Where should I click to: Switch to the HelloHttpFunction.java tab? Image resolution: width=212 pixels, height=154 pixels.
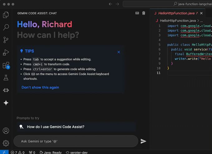tap(176, 13)
